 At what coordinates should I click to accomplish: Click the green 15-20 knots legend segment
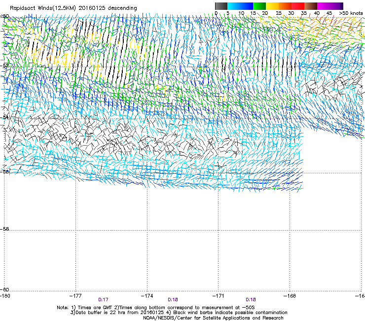point(259,6)
